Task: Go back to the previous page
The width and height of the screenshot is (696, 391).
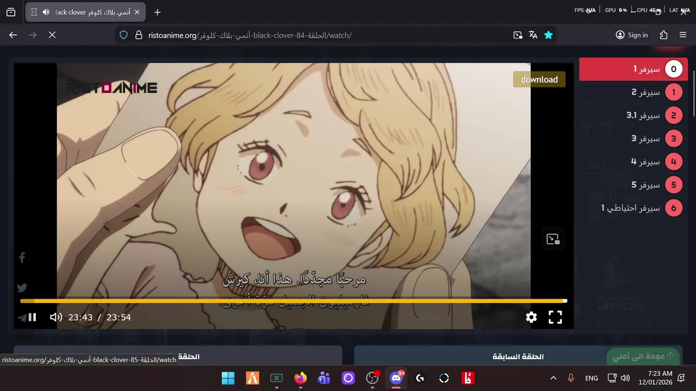Action: [x=13, y=35]
